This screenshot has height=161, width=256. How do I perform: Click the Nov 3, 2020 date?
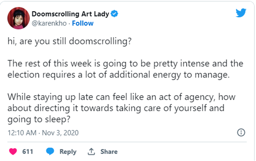(x=60, y=133)
